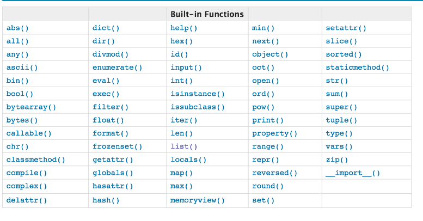Image resolution: width=423 pixels, height=221 pixels.
Task: Open the classmethod() link
Action: 35,160
